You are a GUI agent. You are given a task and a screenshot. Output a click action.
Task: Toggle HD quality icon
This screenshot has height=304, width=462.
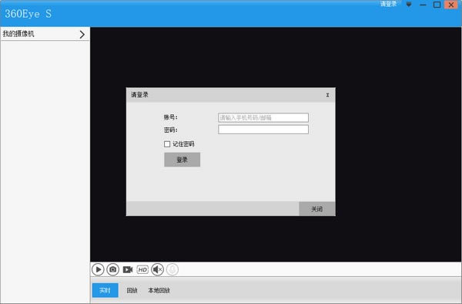tap(142, 269)
